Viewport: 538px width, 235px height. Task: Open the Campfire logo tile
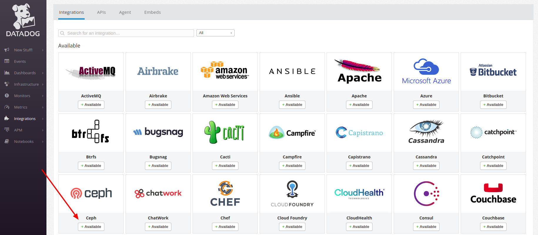pyautogui.click(x=292, y=133)
